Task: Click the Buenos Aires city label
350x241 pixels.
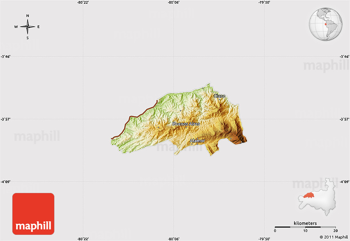Action: (186, 124)
